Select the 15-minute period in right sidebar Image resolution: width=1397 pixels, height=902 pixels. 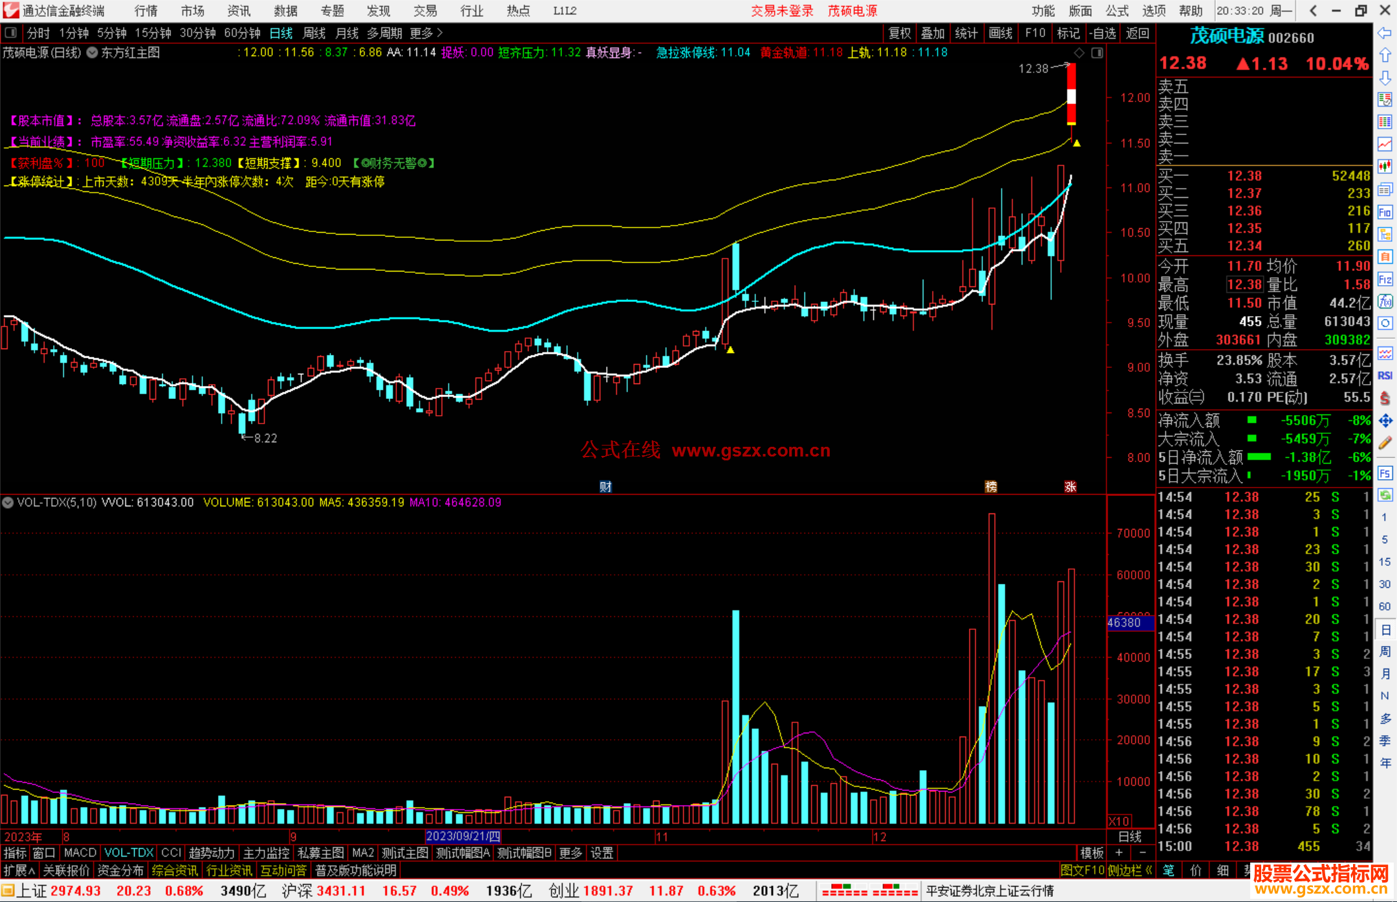[x=1384, y=562]
